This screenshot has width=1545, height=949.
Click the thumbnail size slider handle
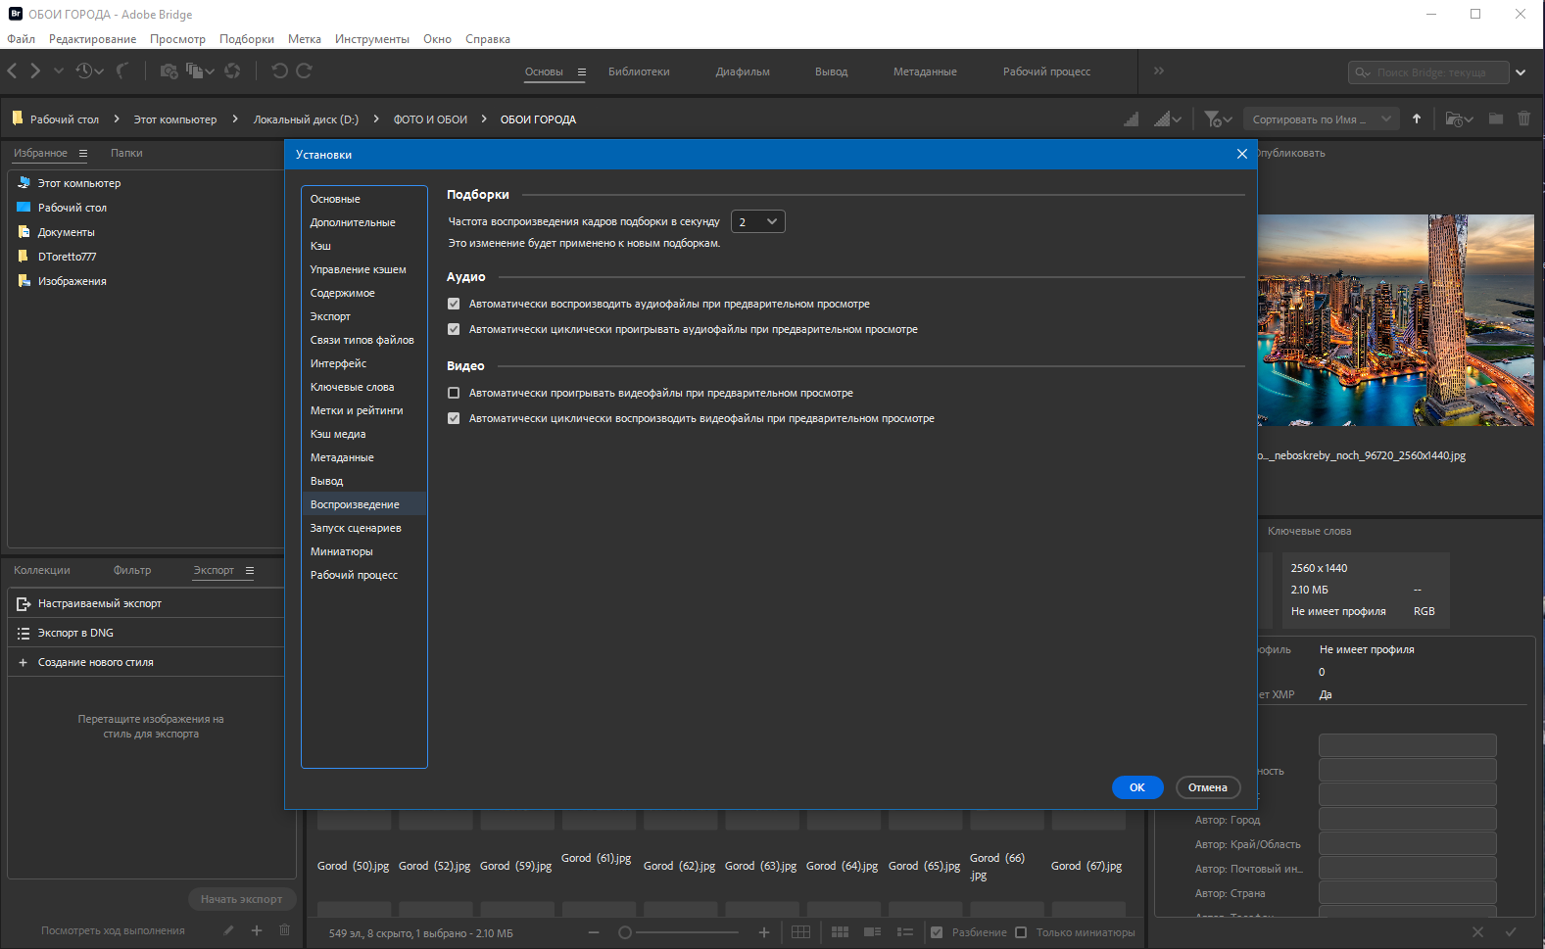[x=625, y=932]
